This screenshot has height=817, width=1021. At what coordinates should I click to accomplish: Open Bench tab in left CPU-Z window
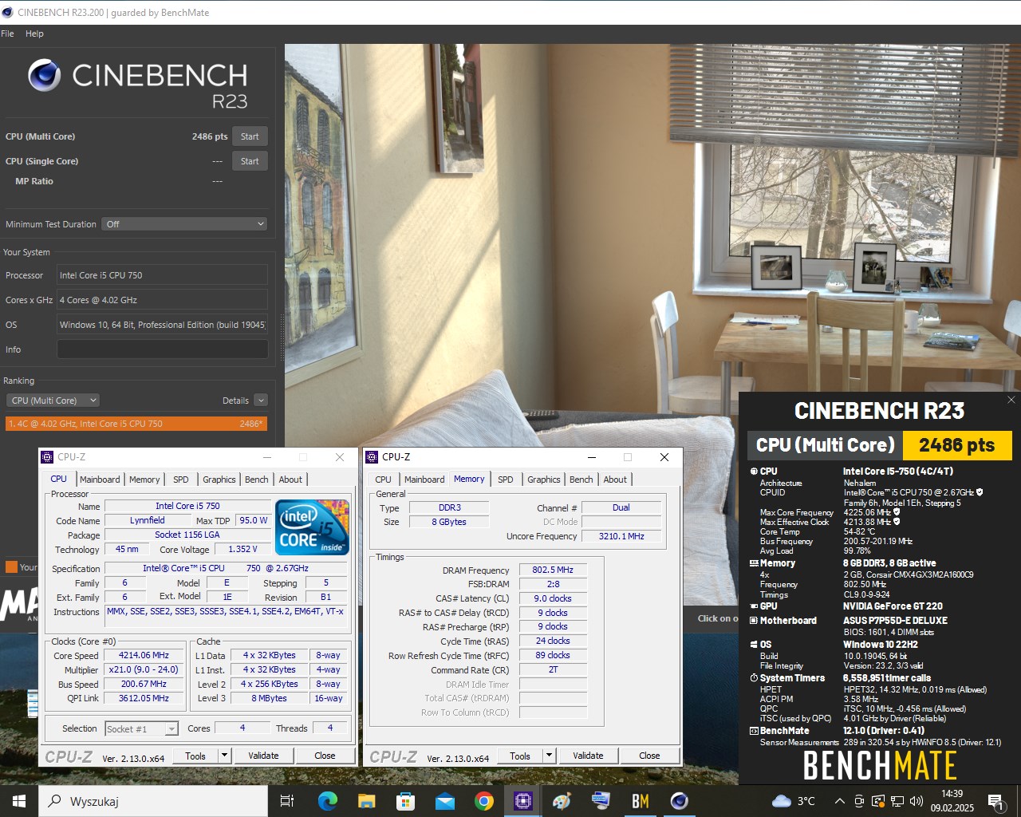(256, 480)
